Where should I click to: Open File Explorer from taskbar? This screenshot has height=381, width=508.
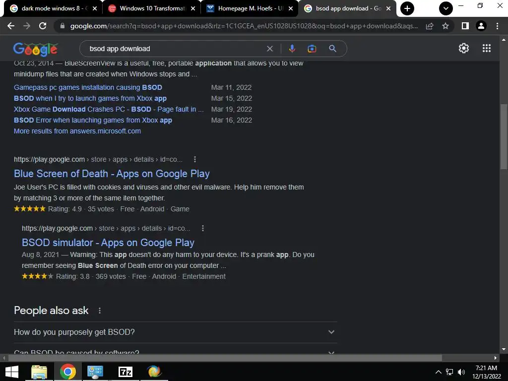tap(39, 372)
